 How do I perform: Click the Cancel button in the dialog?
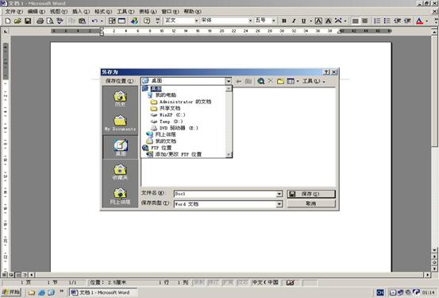tap(311, 203)
